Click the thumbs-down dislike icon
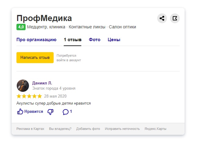 tap(51, 112)
